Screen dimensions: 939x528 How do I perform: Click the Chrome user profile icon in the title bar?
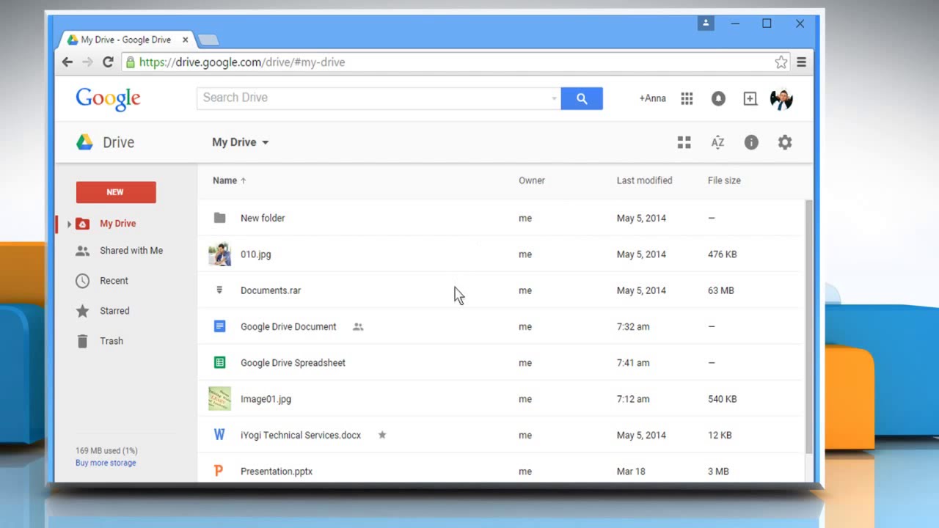[706, 23]
